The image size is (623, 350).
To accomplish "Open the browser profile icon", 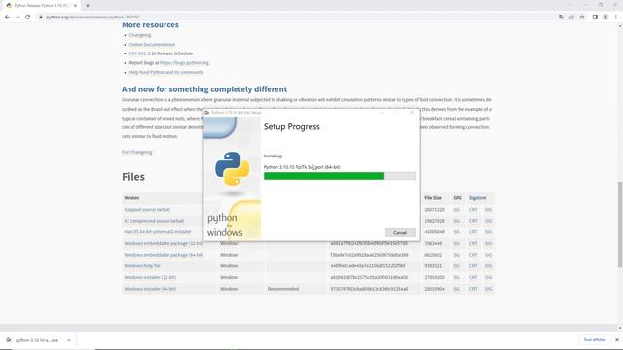I will tap(605, 17).
